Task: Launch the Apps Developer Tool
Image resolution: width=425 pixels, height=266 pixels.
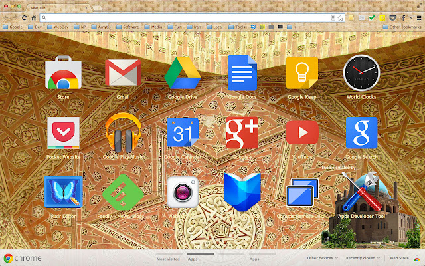Action: tap(361, 192)
